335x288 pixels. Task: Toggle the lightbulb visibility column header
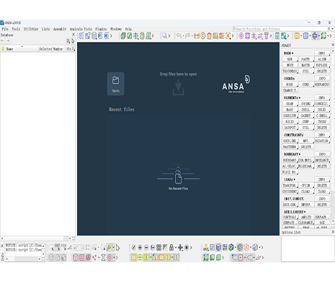[3, 49]
